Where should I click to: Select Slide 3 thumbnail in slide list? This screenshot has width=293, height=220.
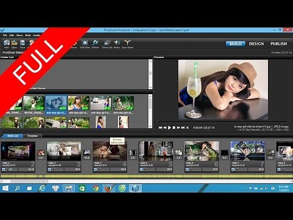tap(64, 151)
